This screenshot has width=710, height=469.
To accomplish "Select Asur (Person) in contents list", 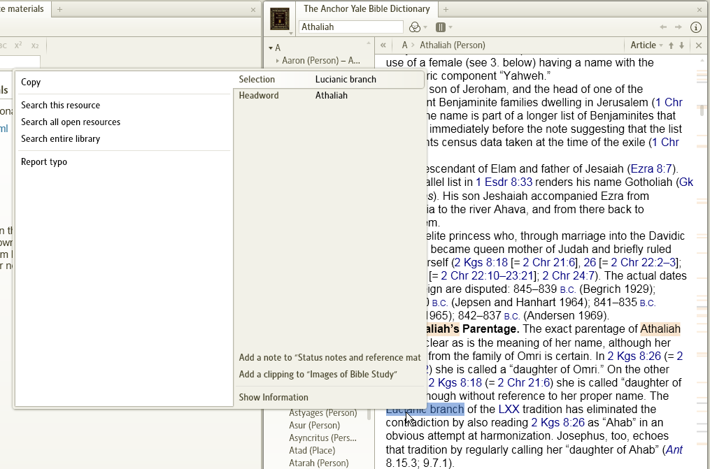I will coord(314,425).
